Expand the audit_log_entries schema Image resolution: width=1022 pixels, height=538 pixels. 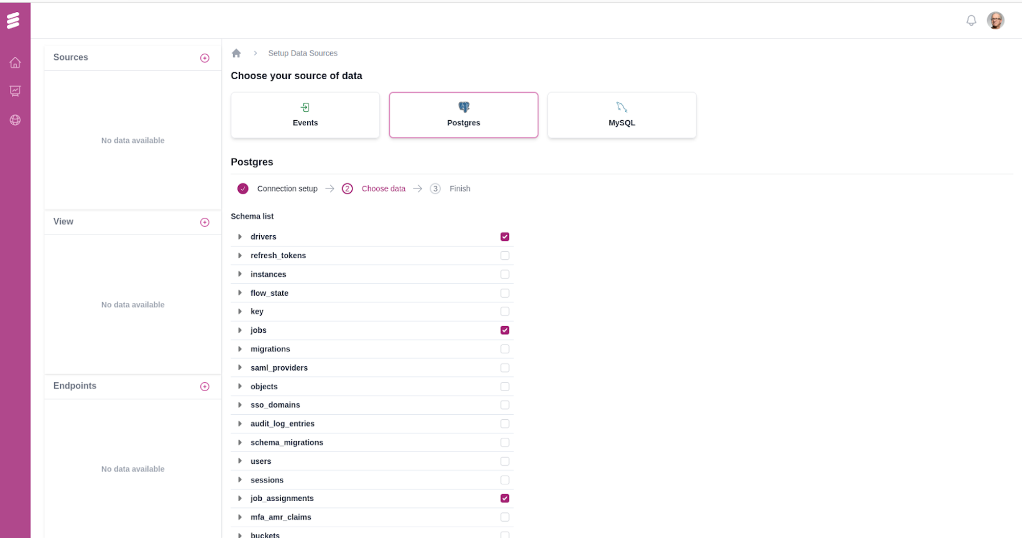pyautogui.click(x=240, y=424)
